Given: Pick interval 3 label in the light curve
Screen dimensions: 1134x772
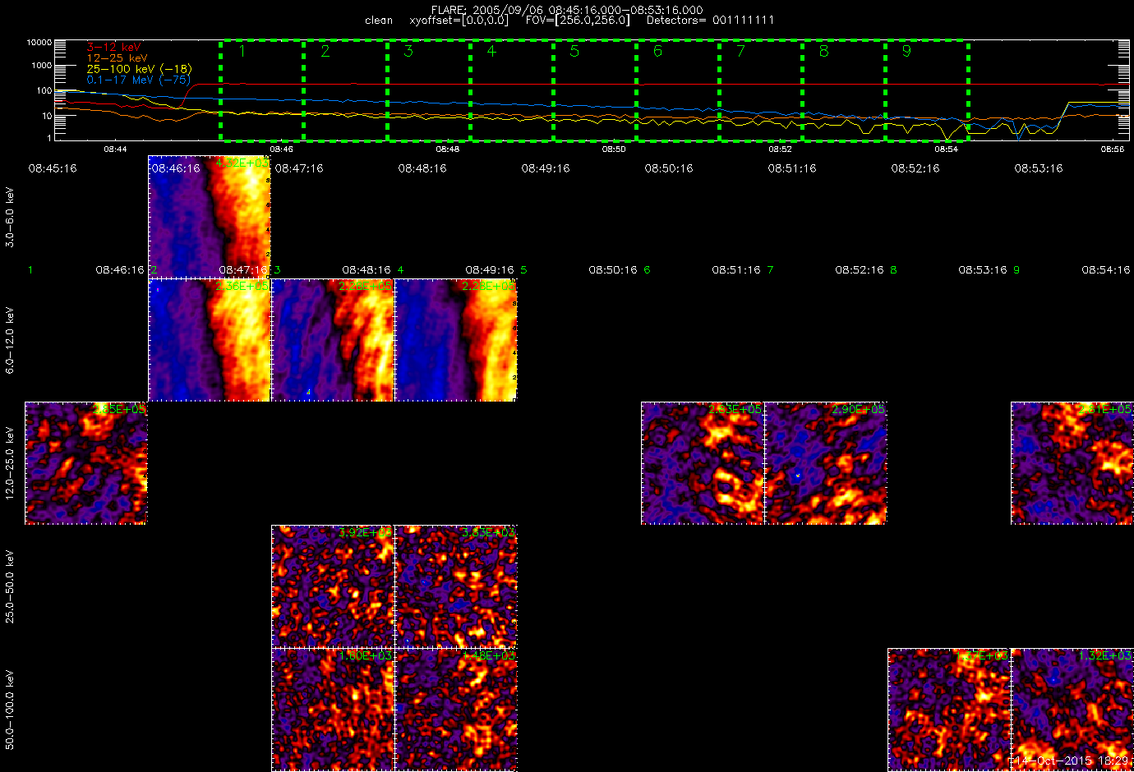Looking at the screenshot, I should pyautogui.click(x=408, y=51).
